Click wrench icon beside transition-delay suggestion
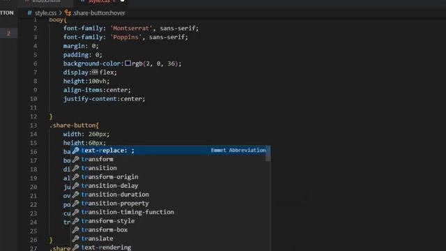The width and height of the screenshot is (446, 251). [75, 185]
